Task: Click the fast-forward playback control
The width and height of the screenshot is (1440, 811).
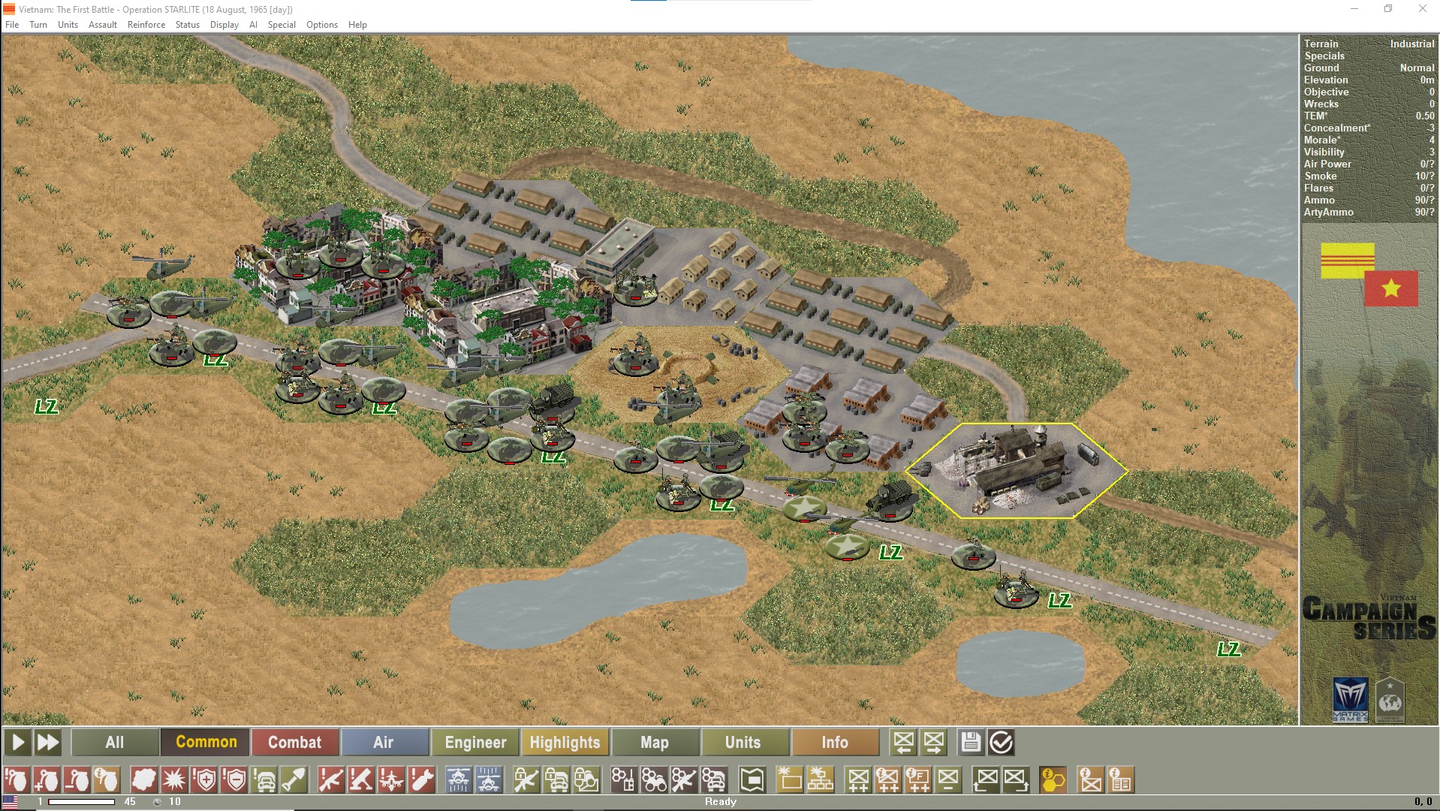Action: 48,742
